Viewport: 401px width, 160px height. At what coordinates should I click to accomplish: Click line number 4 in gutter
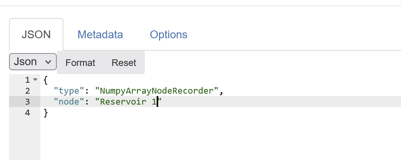coord(27,113)
